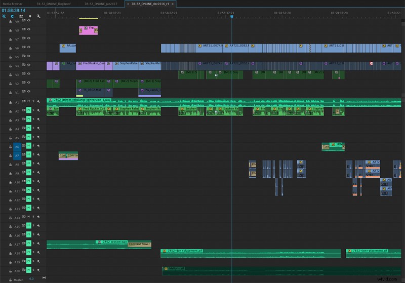Click the V4 track label
Screen dimensions: 405x283
point(17,66)
